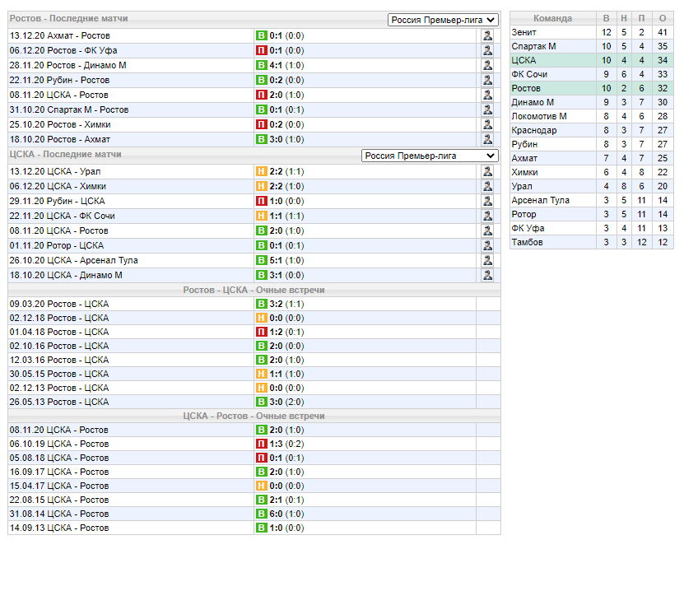The image size is (684, 591).
Task: Open referee icon for Ахмат - Ростов 13.12.20
Action: [x=487, y=35]
